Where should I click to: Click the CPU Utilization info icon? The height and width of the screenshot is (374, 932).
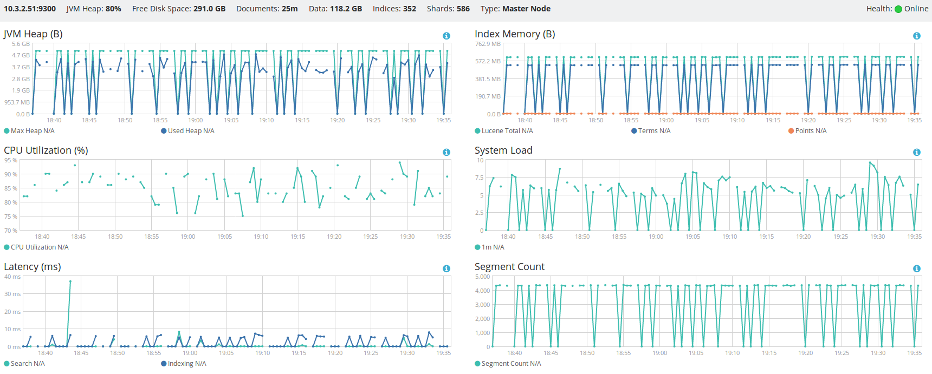coord(446,152)
